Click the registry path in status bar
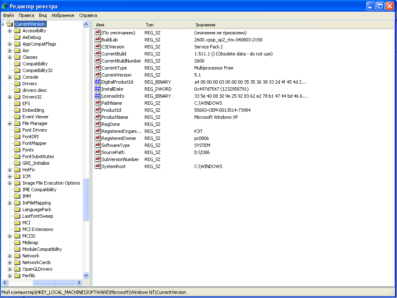This screenshot has height=298, width=397. [x=94, y=292]
